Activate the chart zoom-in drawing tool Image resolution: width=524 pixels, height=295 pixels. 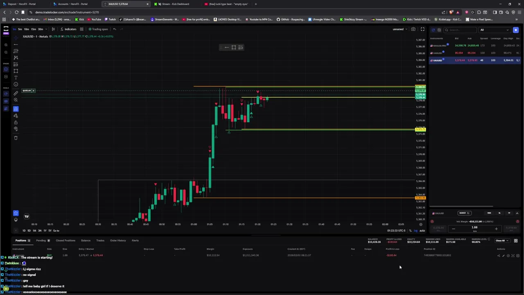pos(16,100)
